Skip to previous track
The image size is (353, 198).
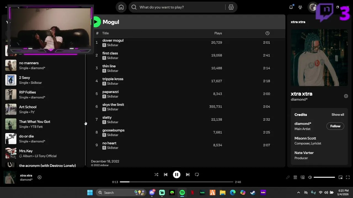(165, 174)
